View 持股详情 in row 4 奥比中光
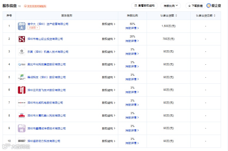Screen dimensions: 228x151 point(132,66)
